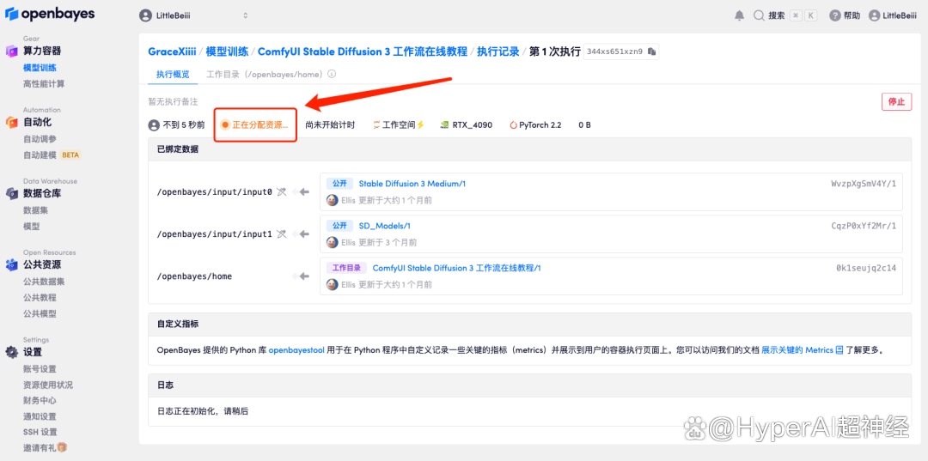Click /openbayes/home path text

[194, 276]
